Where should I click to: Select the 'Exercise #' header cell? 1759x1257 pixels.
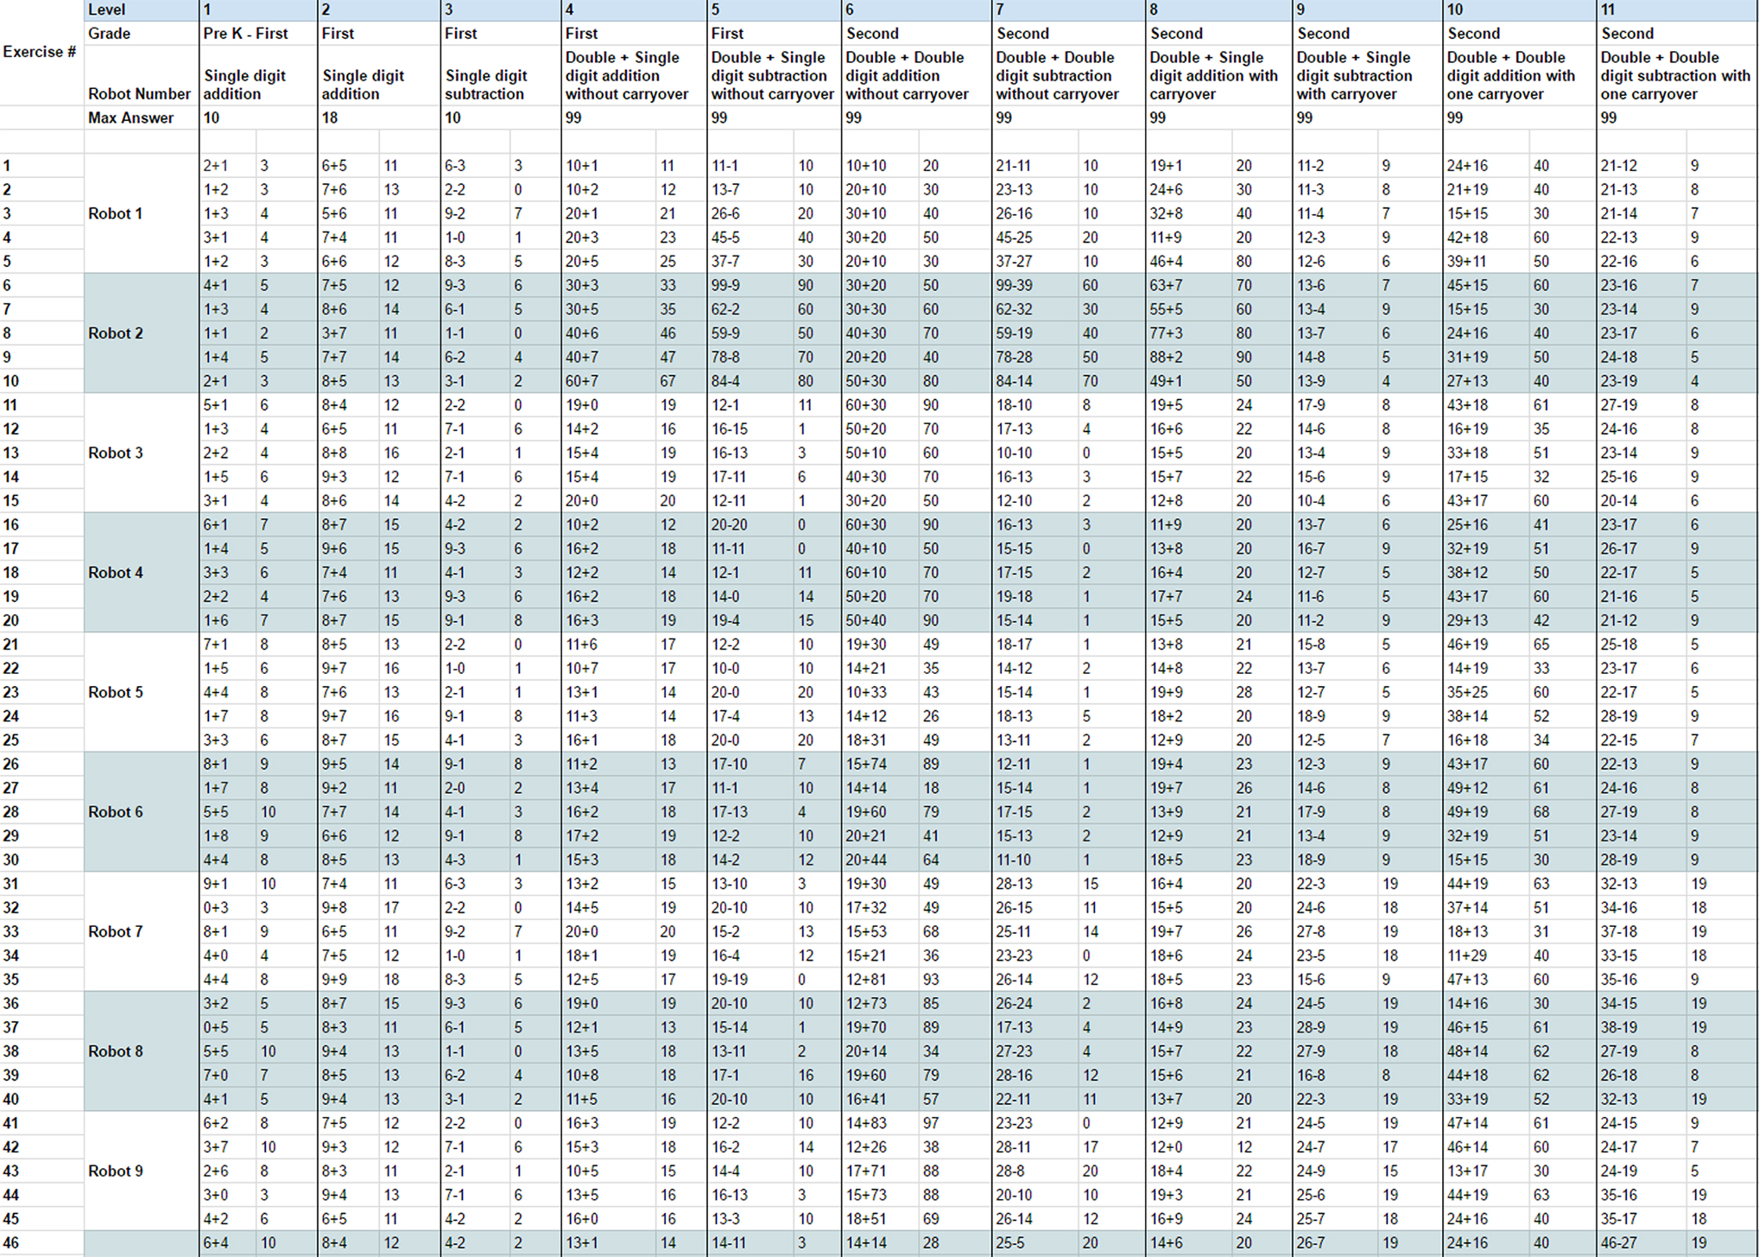40,52
